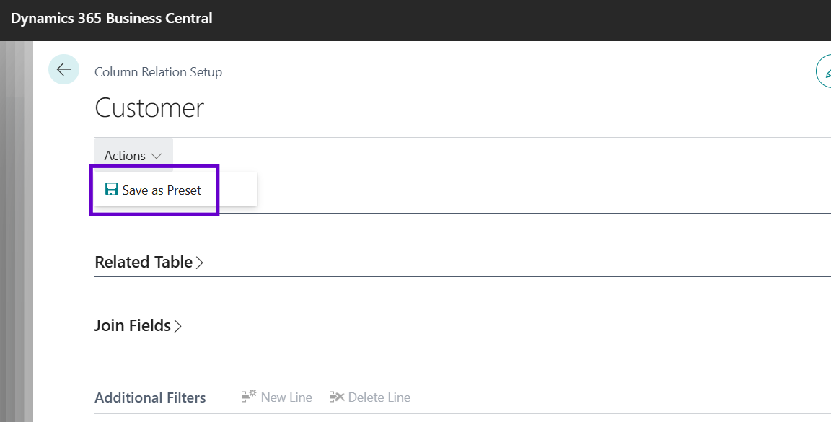Click the empty area right of Save as Preset
The image size is (831, 422).
tap(237, 190)
